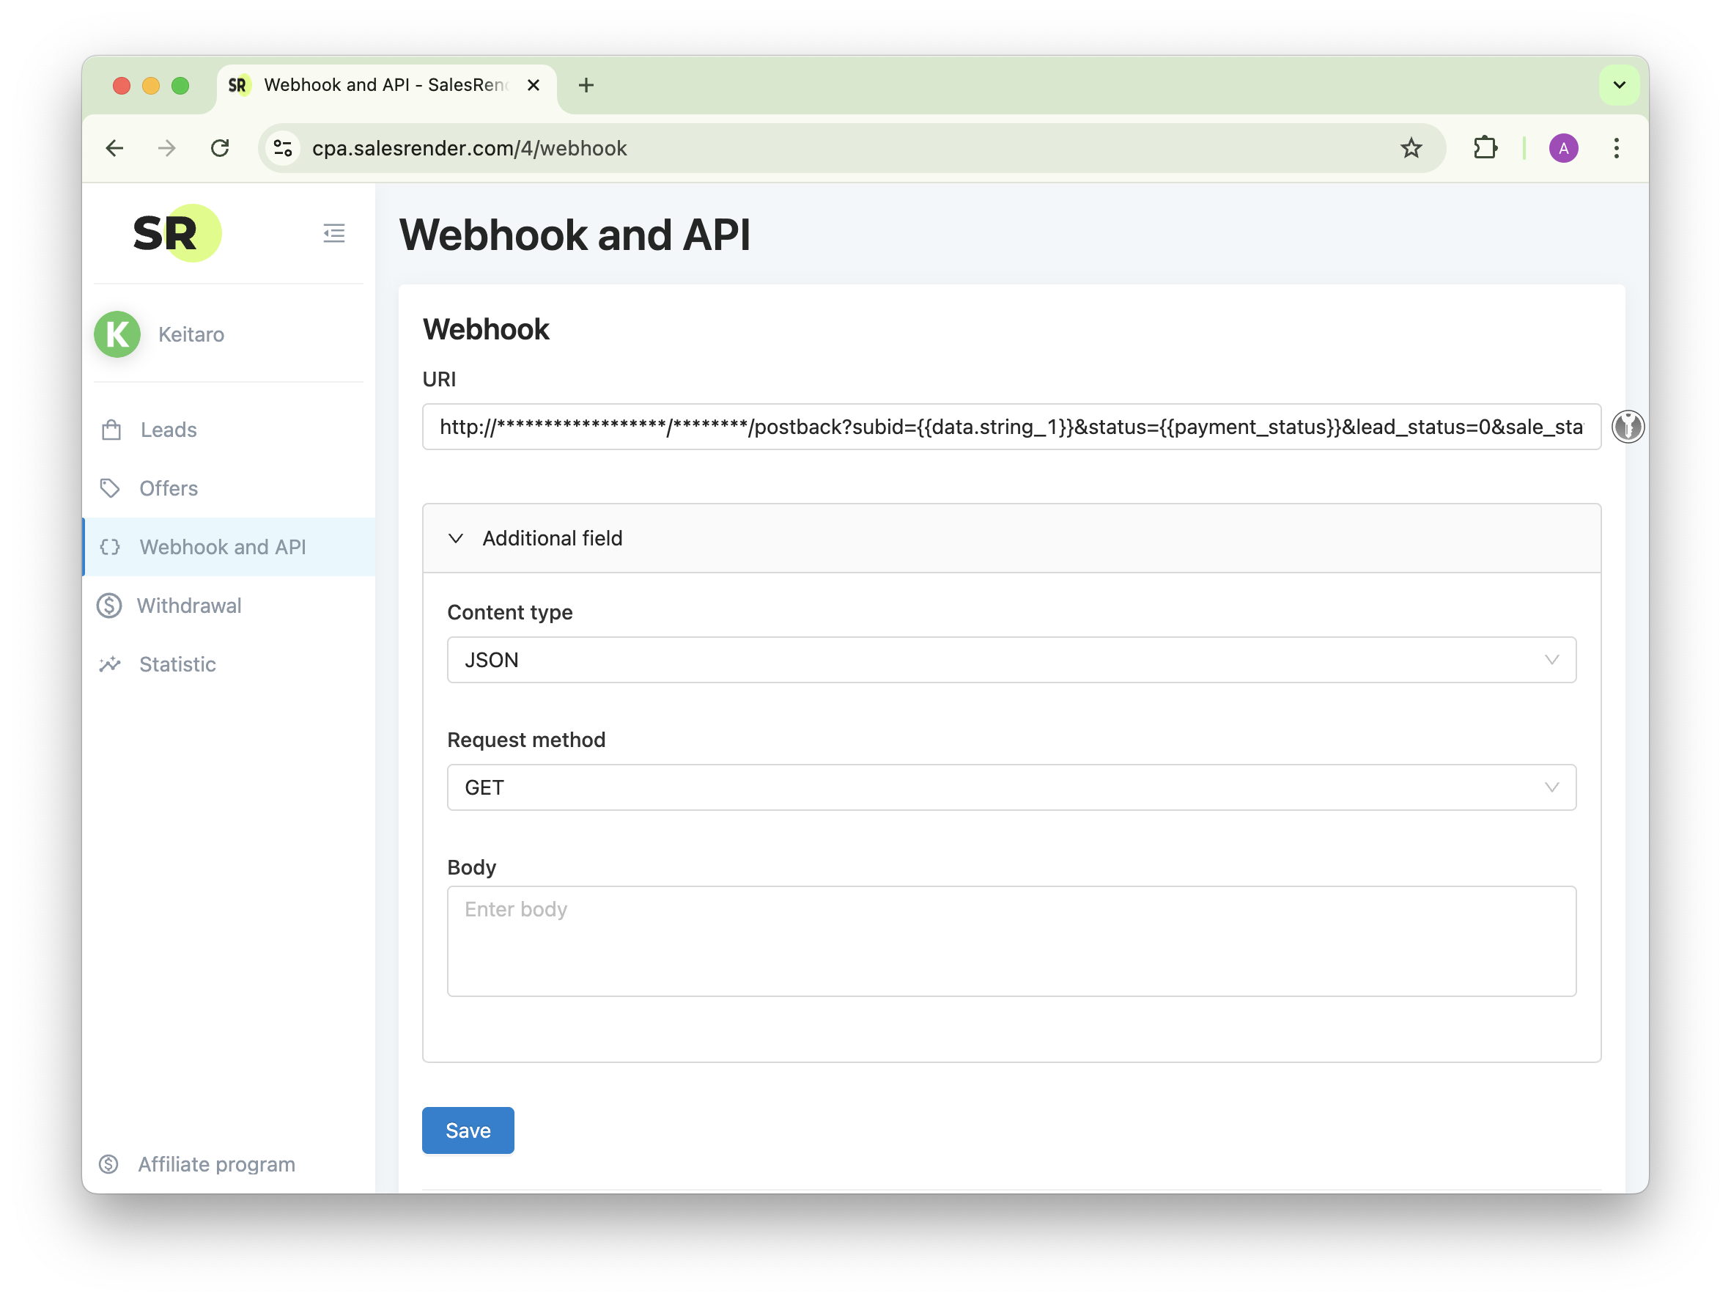Open Offers in the sidebar
The height and width of the screenshot is (1302, 1731).
click(229, 488)
